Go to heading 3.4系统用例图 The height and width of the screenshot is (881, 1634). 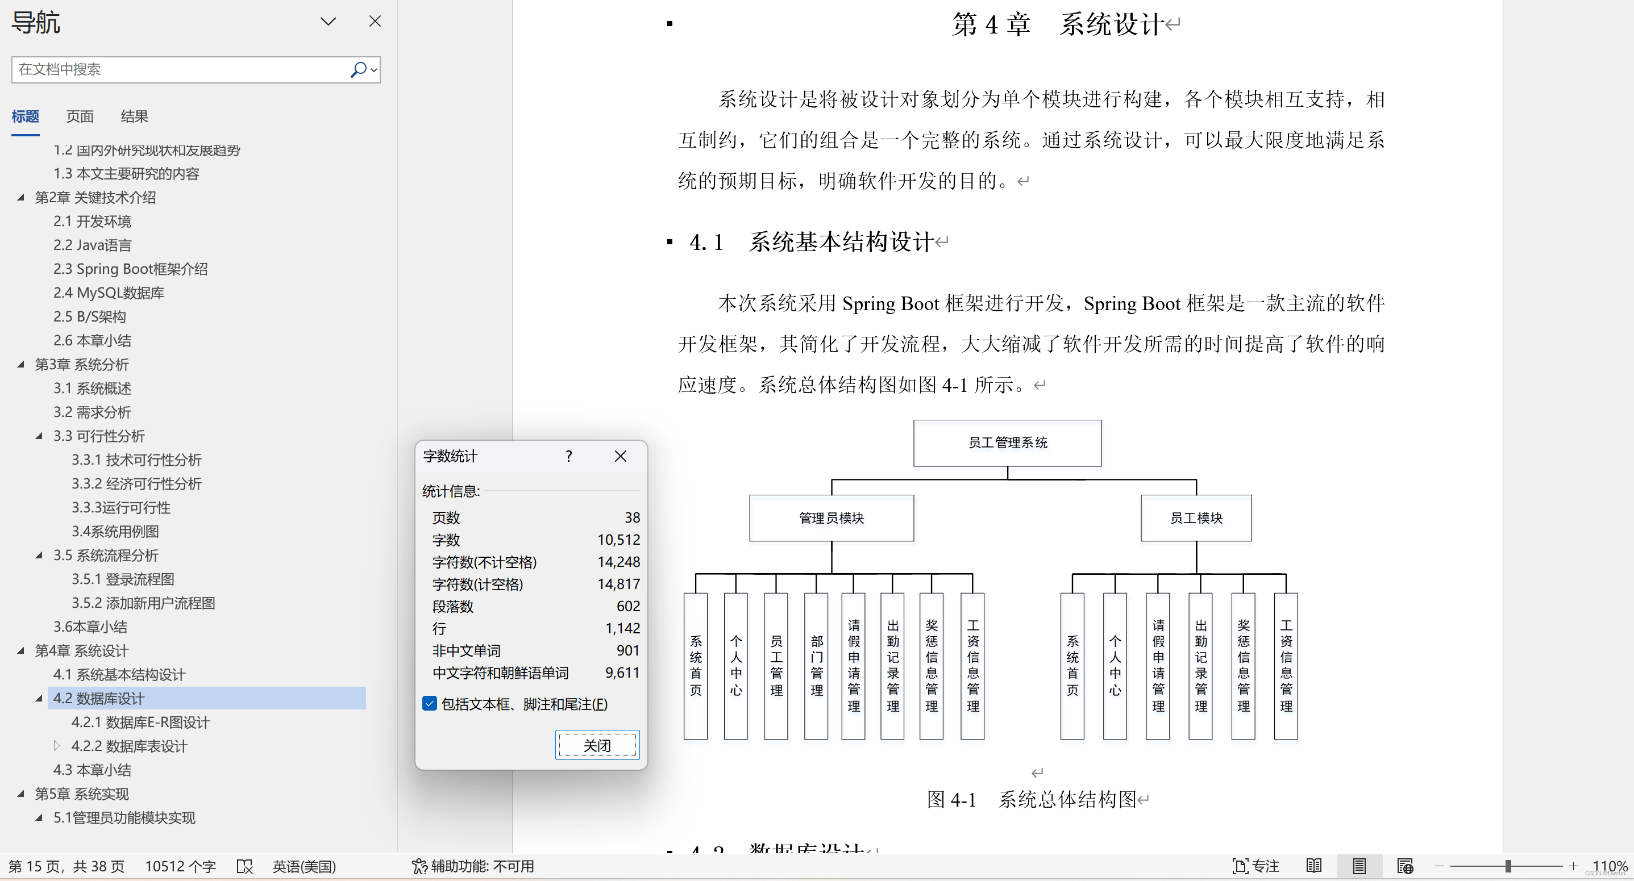click(x=115, y=532)
